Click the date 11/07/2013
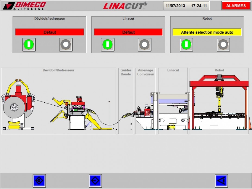This screenshot has width=252, height=189. [175, 6]
